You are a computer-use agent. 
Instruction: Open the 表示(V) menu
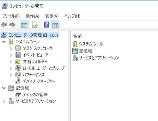(x=52, y=16)
